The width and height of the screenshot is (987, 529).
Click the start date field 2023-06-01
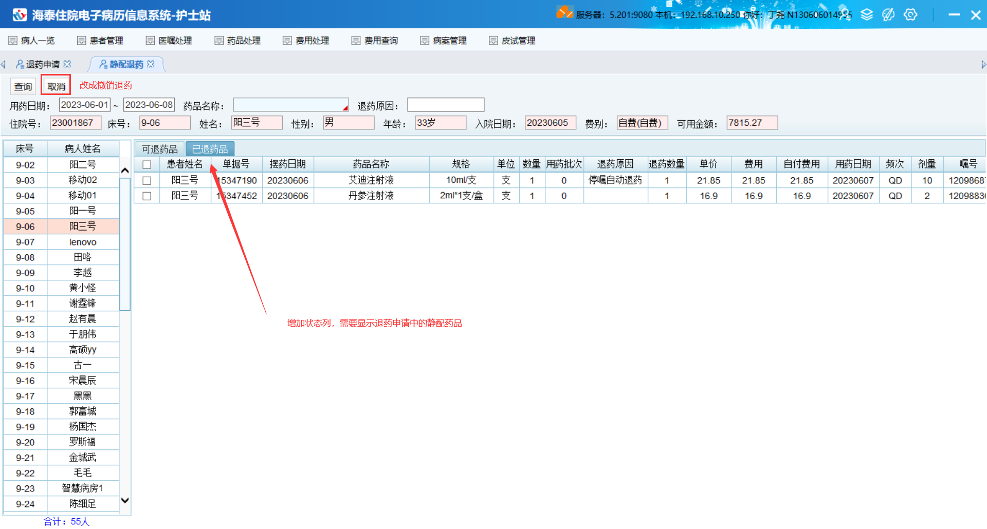point(85,105)
